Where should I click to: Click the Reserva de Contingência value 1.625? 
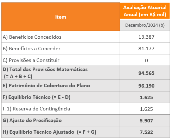coord(146,109)
